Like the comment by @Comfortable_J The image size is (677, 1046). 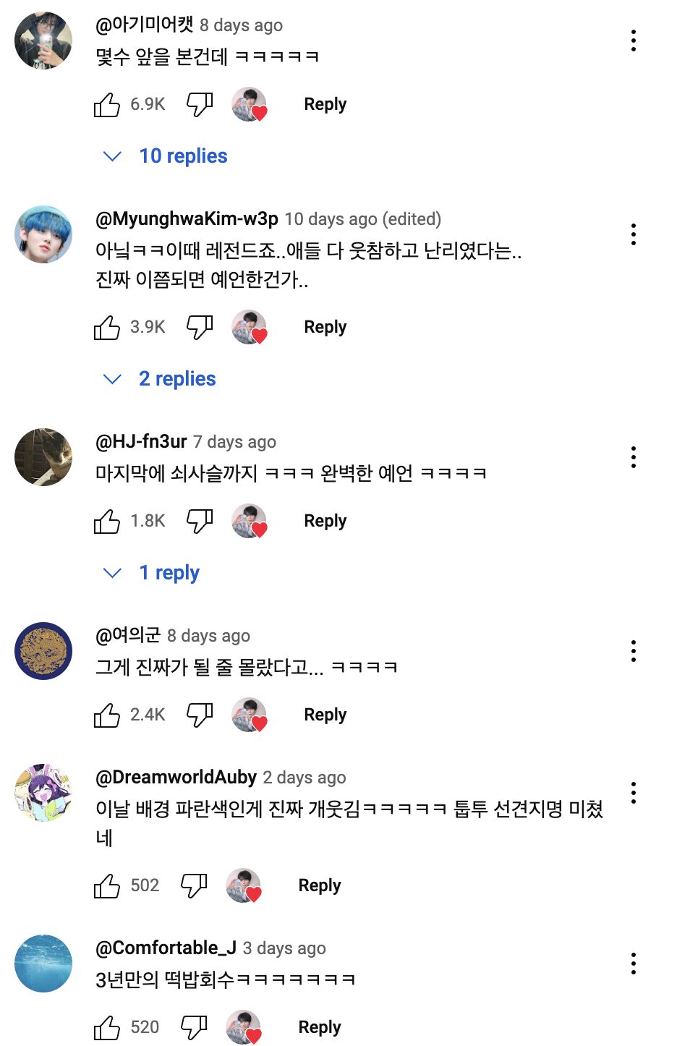point(107,1028)
